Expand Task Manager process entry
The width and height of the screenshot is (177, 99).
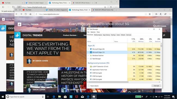click(88, 59)
